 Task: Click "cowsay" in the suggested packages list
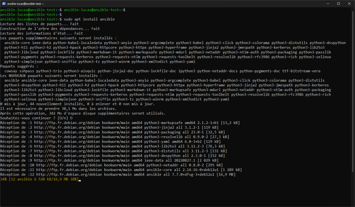(x=11, y=71)
